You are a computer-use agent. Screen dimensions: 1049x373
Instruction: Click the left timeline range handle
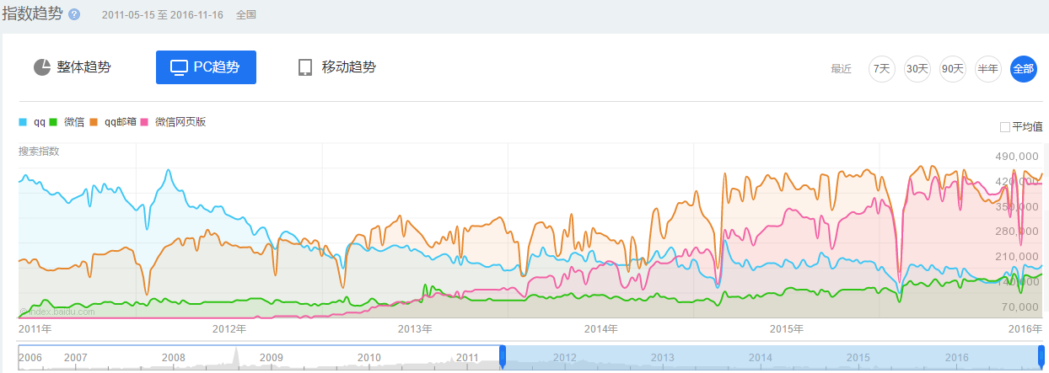503,357
